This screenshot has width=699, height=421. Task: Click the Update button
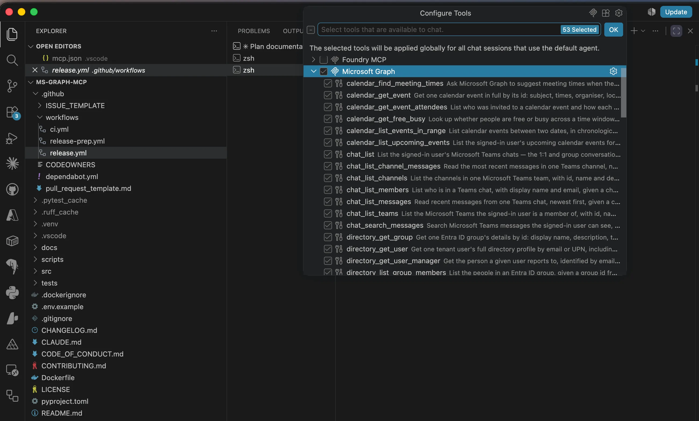pyautogui.click(x=676, y=12)
